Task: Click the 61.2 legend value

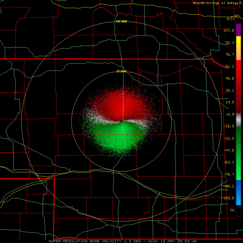Action: [x=230, y=66]
